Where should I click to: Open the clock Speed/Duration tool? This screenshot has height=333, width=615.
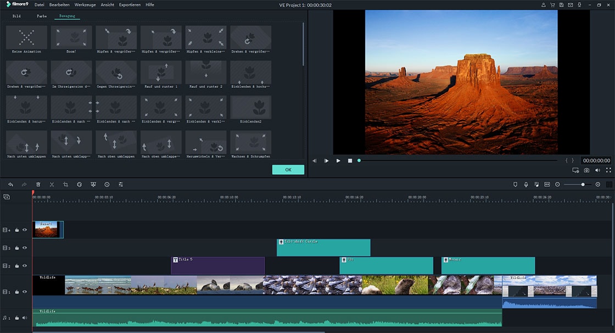tap(107, 184)
